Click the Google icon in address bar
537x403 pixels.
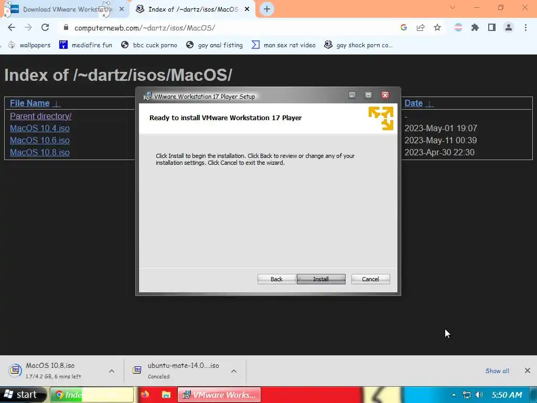coord(403,27)
